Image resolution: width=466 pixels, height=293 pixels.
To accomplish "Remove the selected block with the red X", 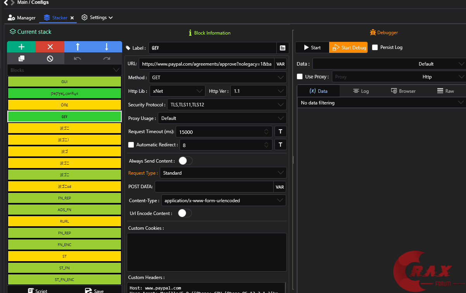I will (x=50, y=47).
